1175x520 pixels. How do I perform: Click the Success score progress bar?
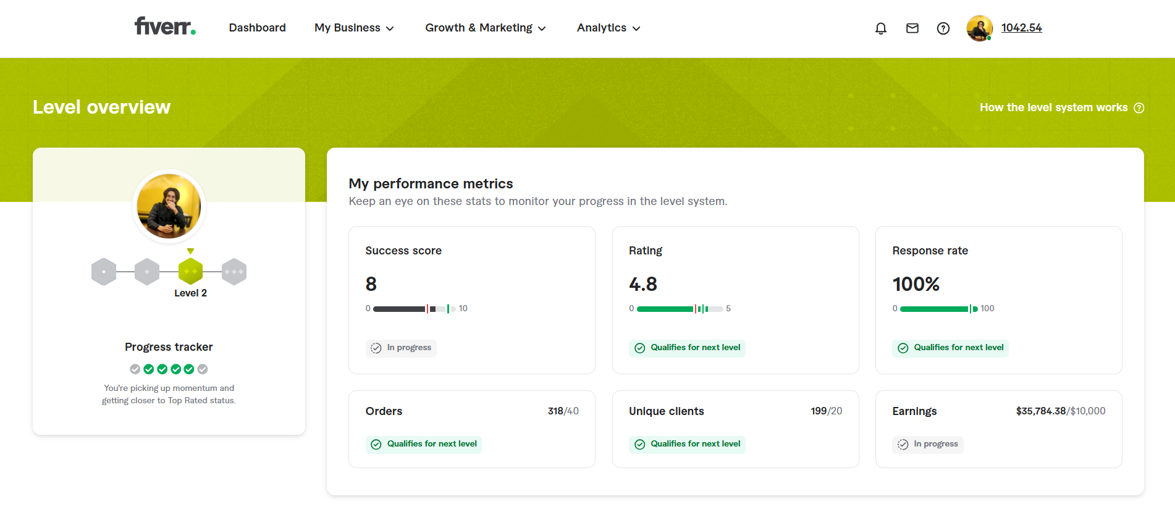[415, 309]
